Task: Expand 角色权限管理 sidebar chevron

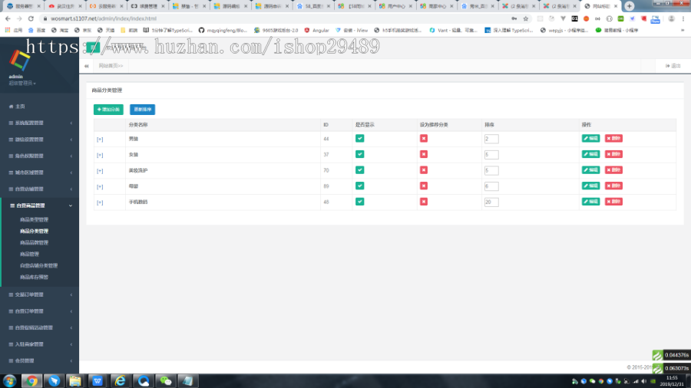Action: click(71, 156)
